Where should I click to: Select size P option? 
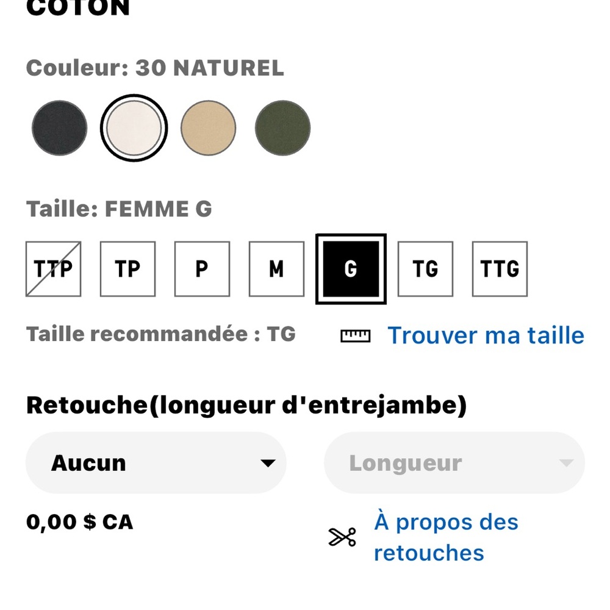[x=202, y=269]
